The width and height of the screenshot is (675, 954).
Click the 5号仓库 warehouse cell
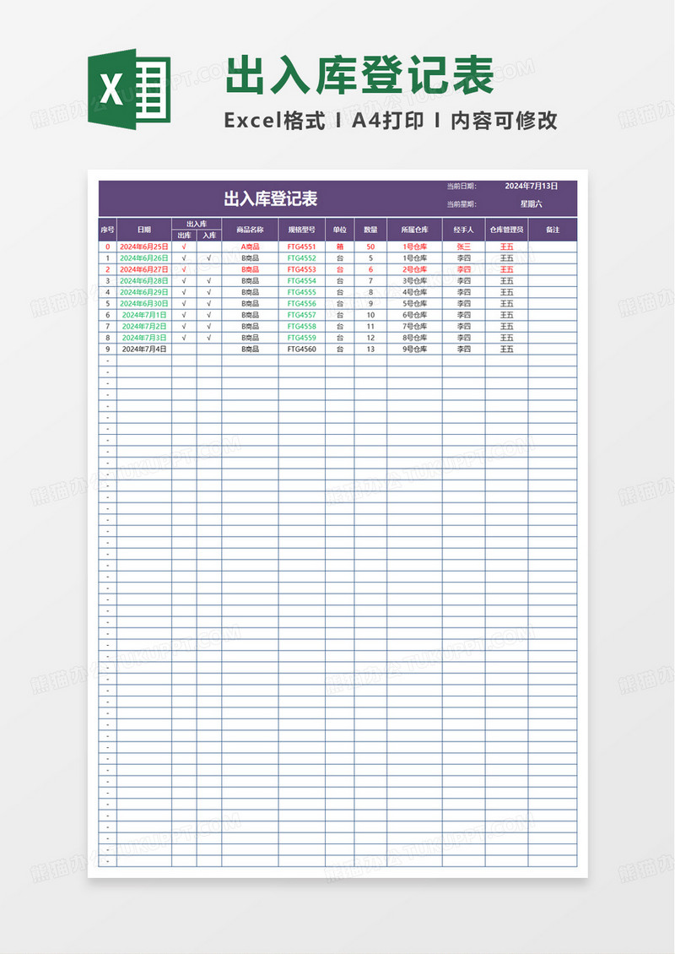(x=415, y=304)
